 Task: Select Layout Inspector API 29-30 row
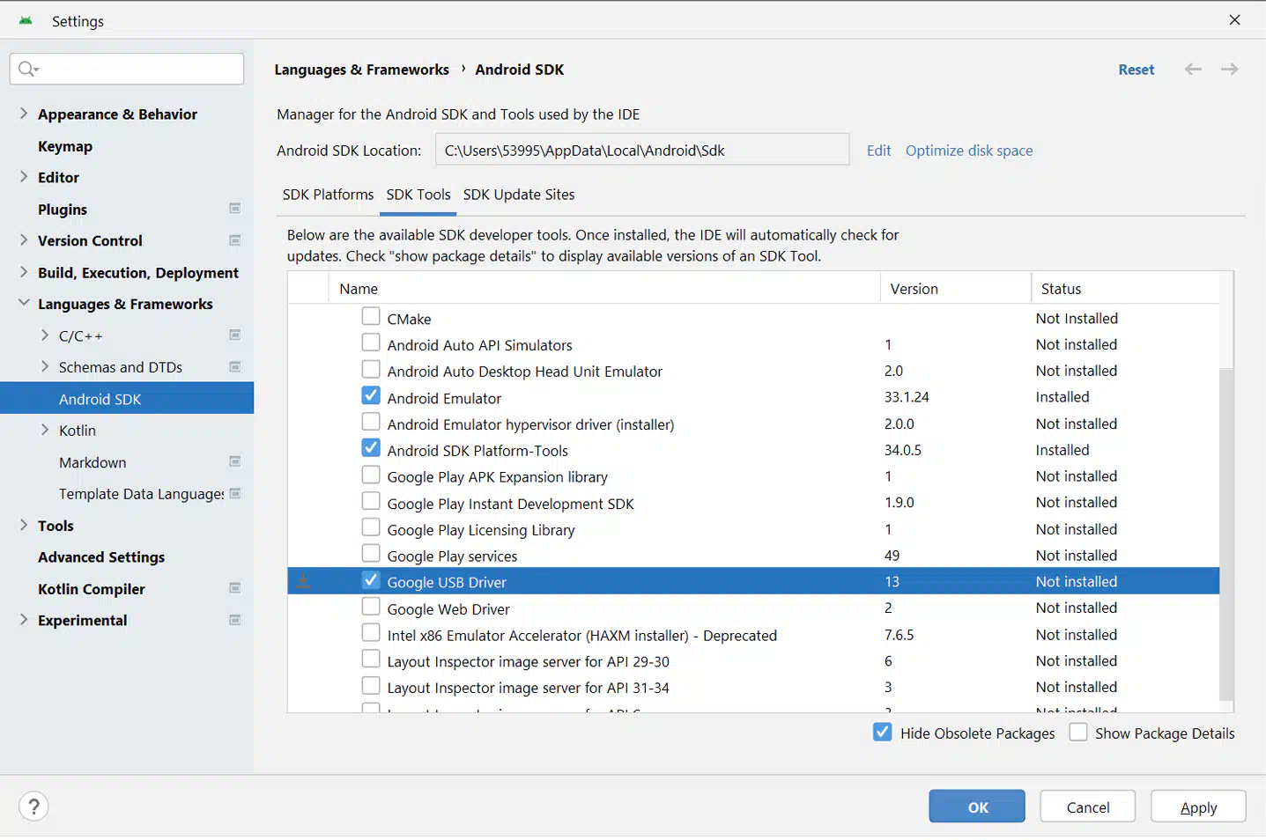coord(753,661)
